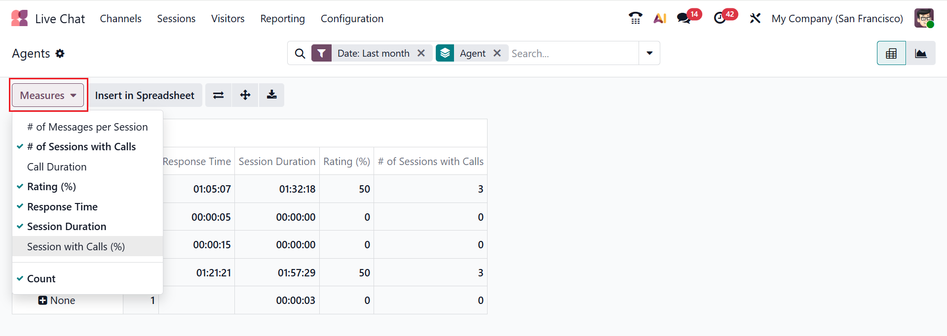Uncheck the Count measure
Image resolution: width=947 pixels, height=336 pixels.
point(41,279)
